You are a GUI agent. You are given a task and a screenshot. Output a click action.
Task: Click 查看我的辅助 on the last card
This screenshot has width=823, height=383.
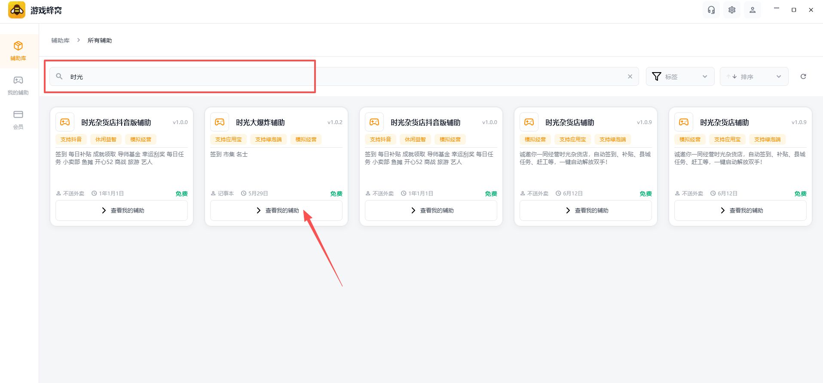click(x=740, y=210)
